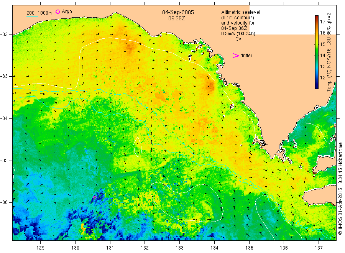
Task: Click longitude axis label 136
Action: tap(284, 248)
